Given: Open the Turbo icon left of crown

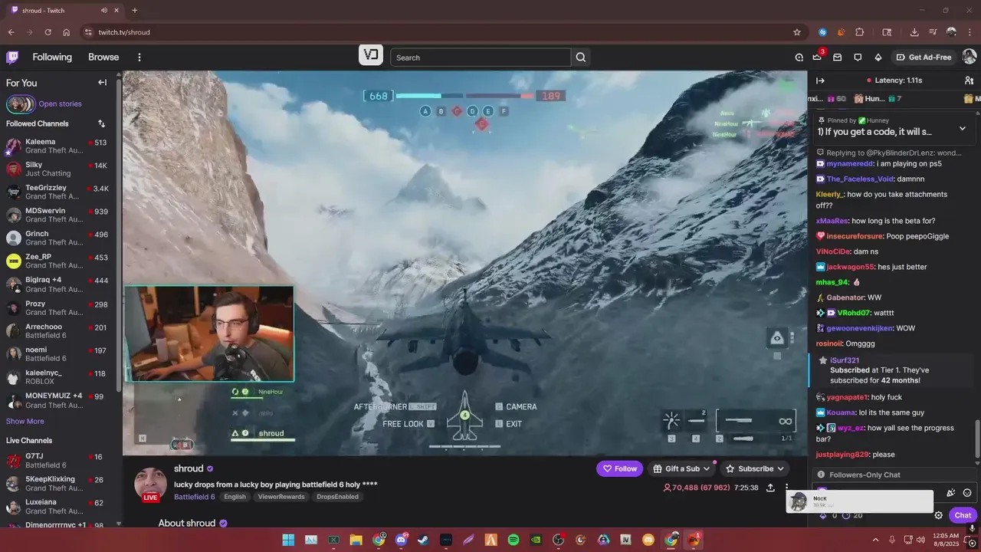Looking at the screenshot, I should [799, 58].
